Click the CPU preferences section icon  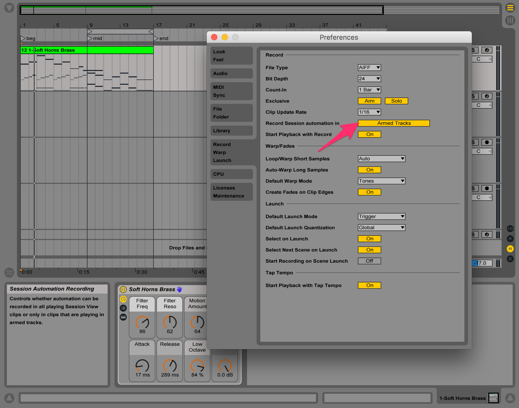pyautogui.click(x=231, y=174)
